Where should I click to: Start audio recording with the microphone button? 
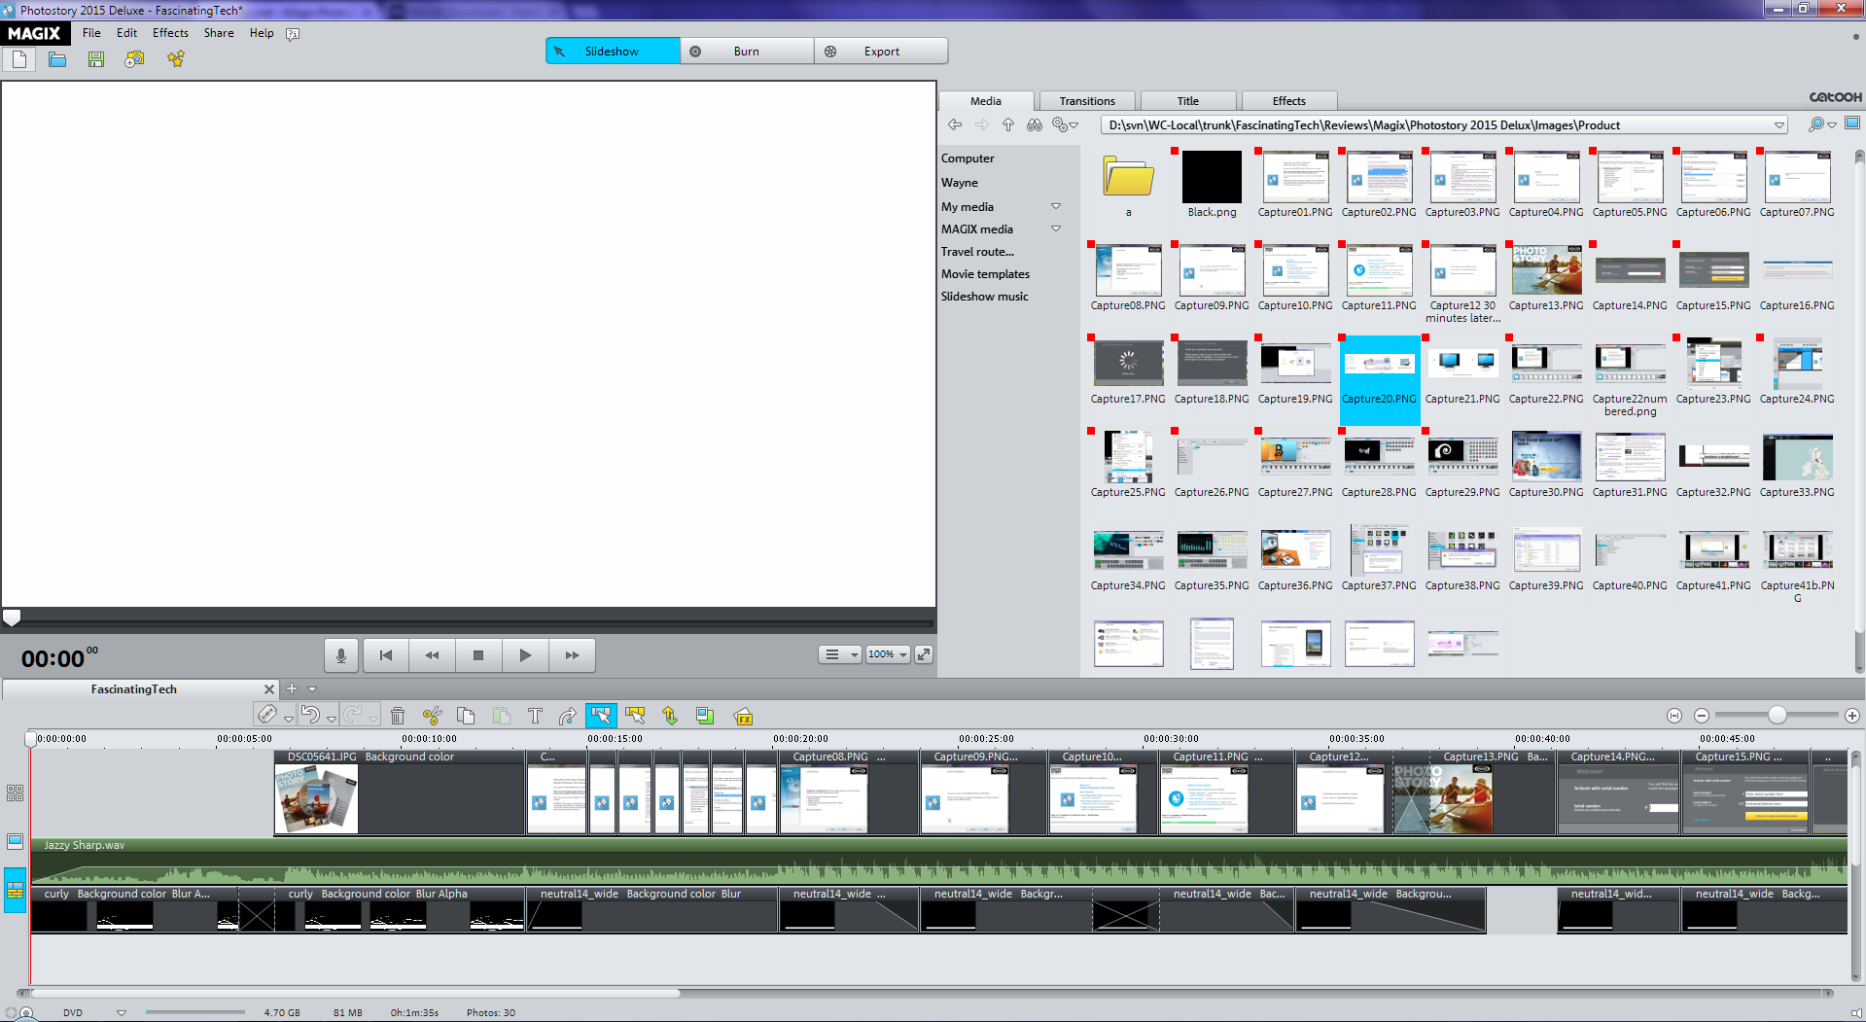340,655
